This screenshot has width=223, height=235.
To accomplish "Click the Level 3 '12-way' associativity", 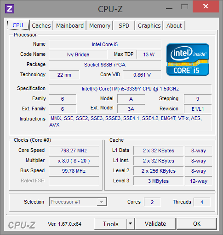I will click(199, 181).
